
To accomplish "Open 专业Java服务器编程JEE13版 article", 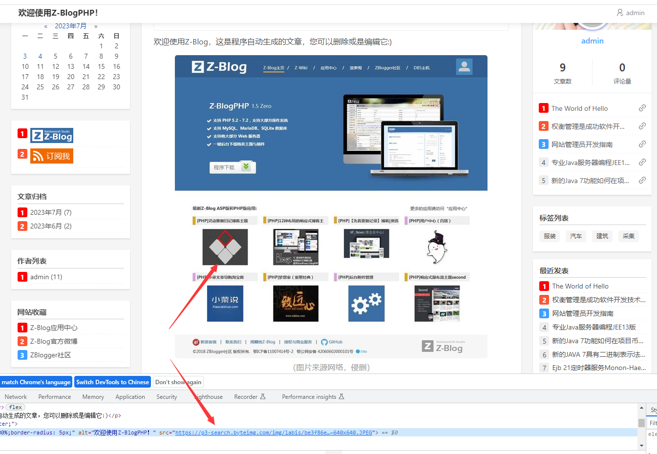I will click(594, 327).
